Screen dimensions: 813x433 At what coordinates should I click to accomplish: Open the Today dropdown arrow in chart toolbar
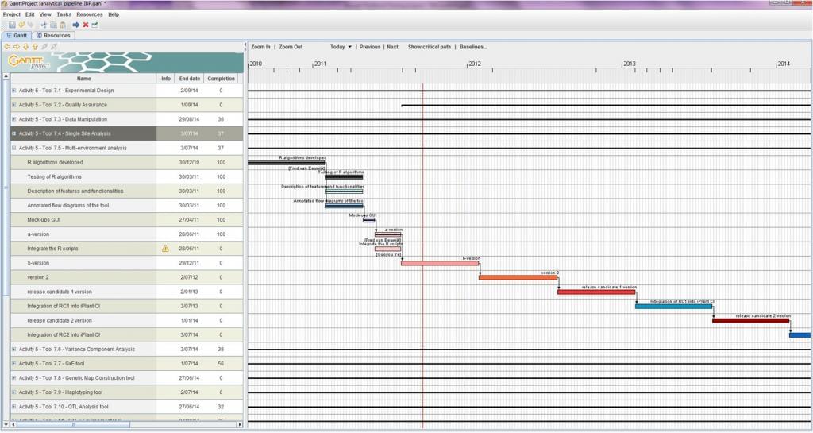[349, 47]
